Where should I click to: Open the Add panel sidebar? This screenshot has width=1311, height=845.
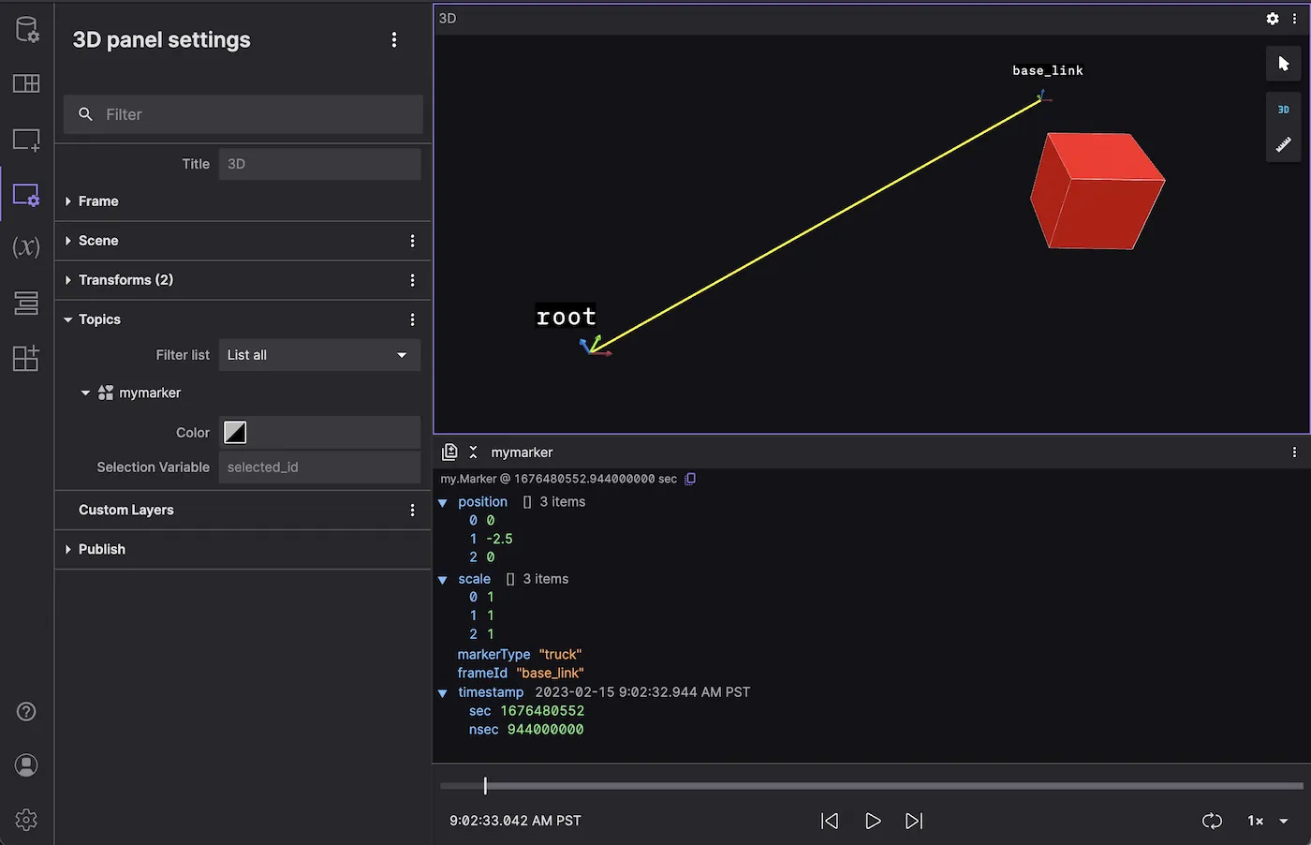point(26,139)
